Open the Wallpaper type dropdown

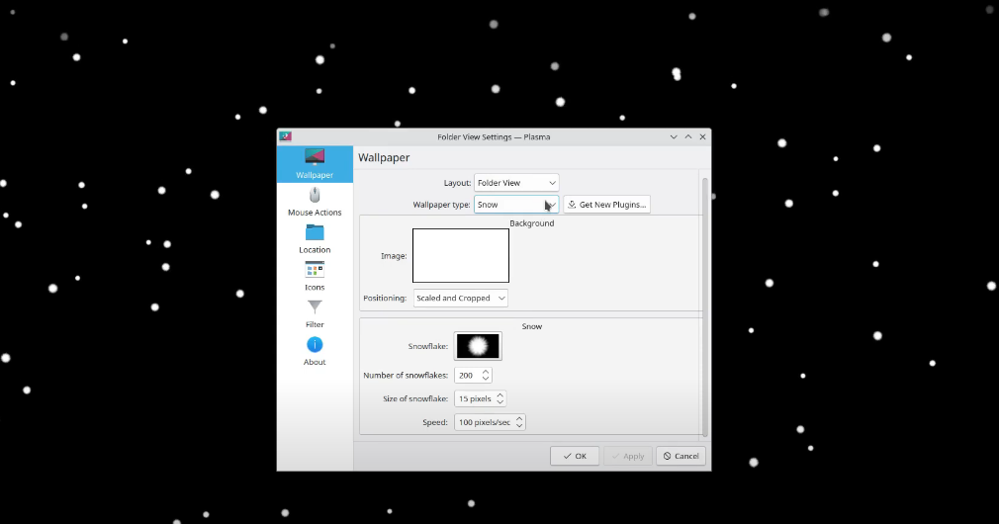(516, 205)
